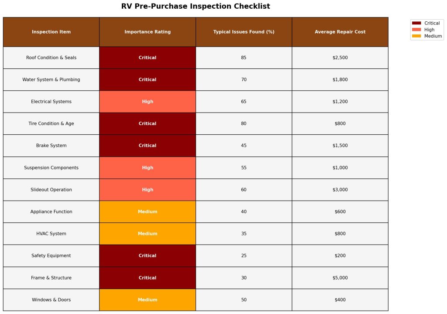The height and width of the screenshot is (314, 447).
Task: Select the Appliance Function Medium rating cell
Action: tap(148, 212)
